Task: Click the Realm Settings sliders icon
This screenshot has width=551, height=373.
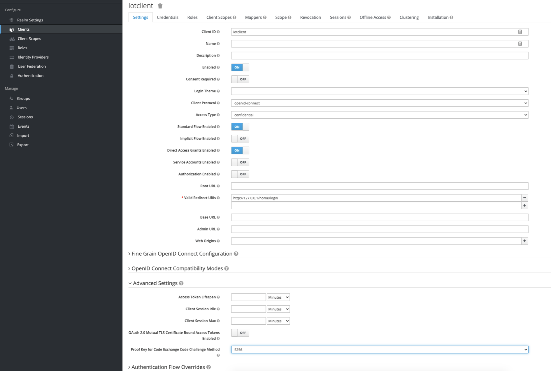Action: pyautogui.click(x=12, y=20)
